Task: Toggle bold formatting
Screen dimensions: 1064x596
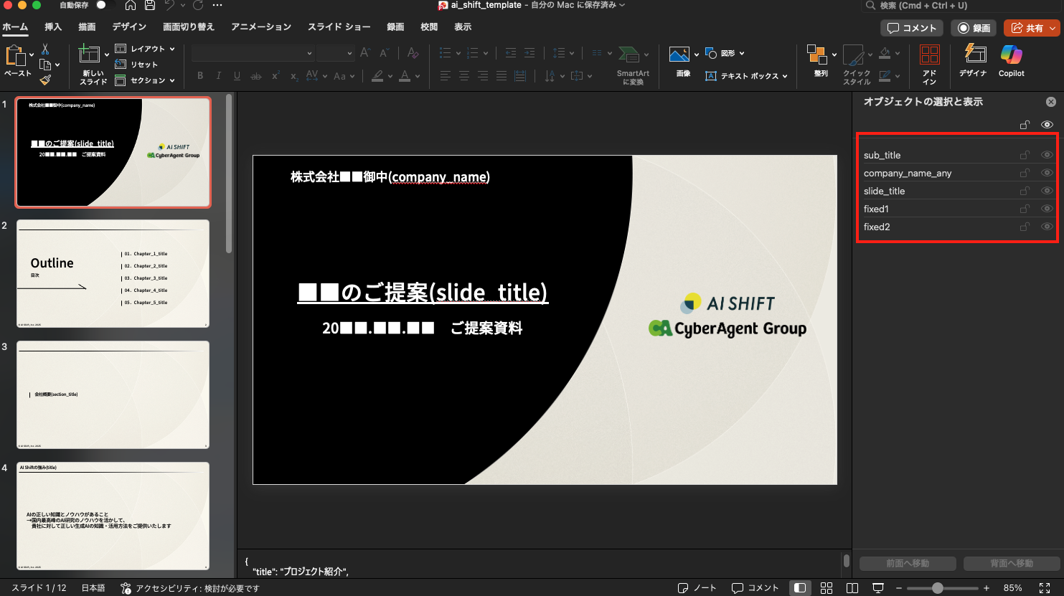Action: pos(200,75)
